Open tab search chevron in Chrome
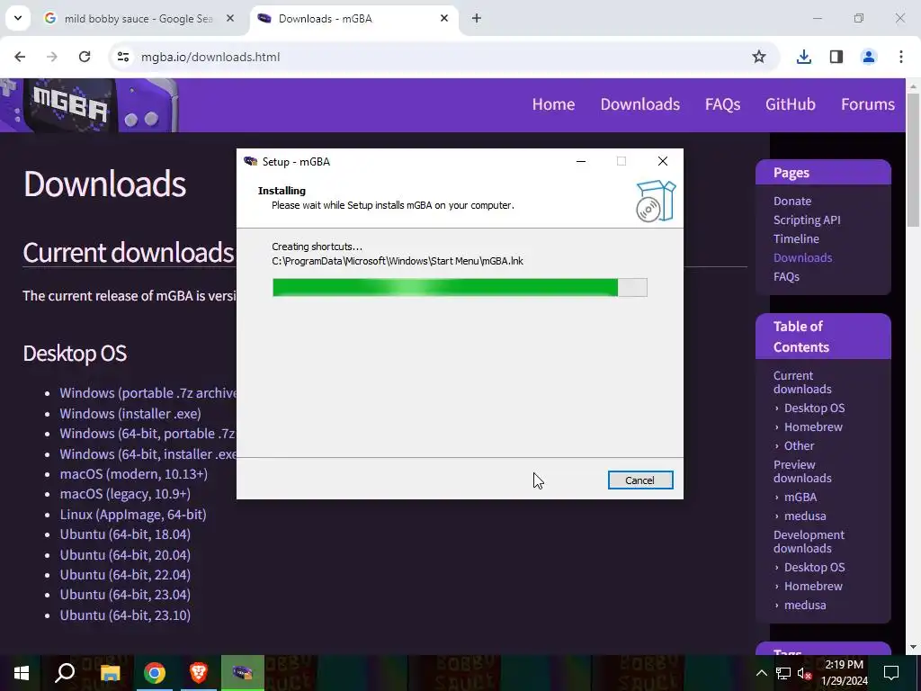The height and width of the screenshot is (691, 921). pyautogui.click(x=18, y=18)
